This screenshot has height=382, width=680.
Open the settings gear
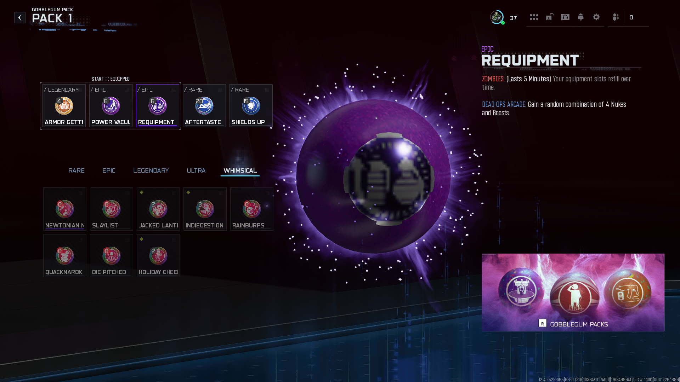coord(596,17)
